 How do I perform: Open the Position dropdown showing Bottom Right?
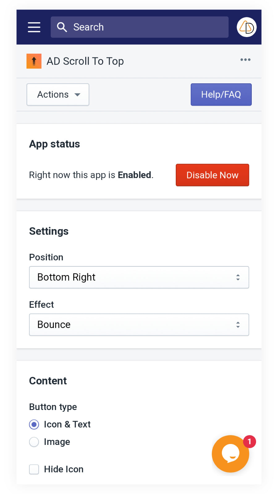click(139, 277)
